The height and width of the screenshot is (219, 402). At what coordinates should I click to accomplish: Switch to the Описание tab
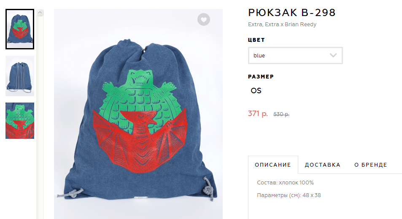click(273, 165)
